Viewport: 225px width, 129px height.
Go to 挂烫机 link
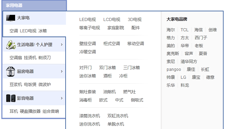[x=30, y=57]
